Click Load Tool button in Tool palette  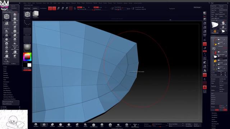pyautogui.click(x=215, y=6)
